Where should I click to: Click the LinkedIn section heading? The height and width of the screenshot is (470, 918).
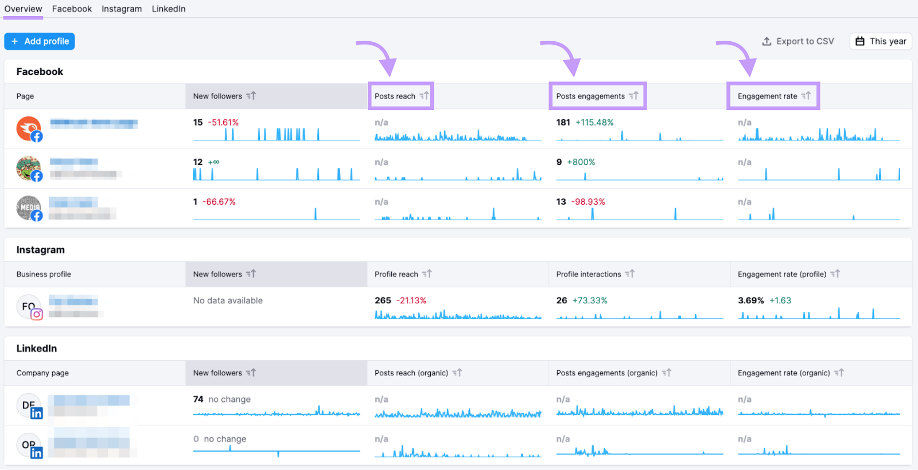[36, 348]
